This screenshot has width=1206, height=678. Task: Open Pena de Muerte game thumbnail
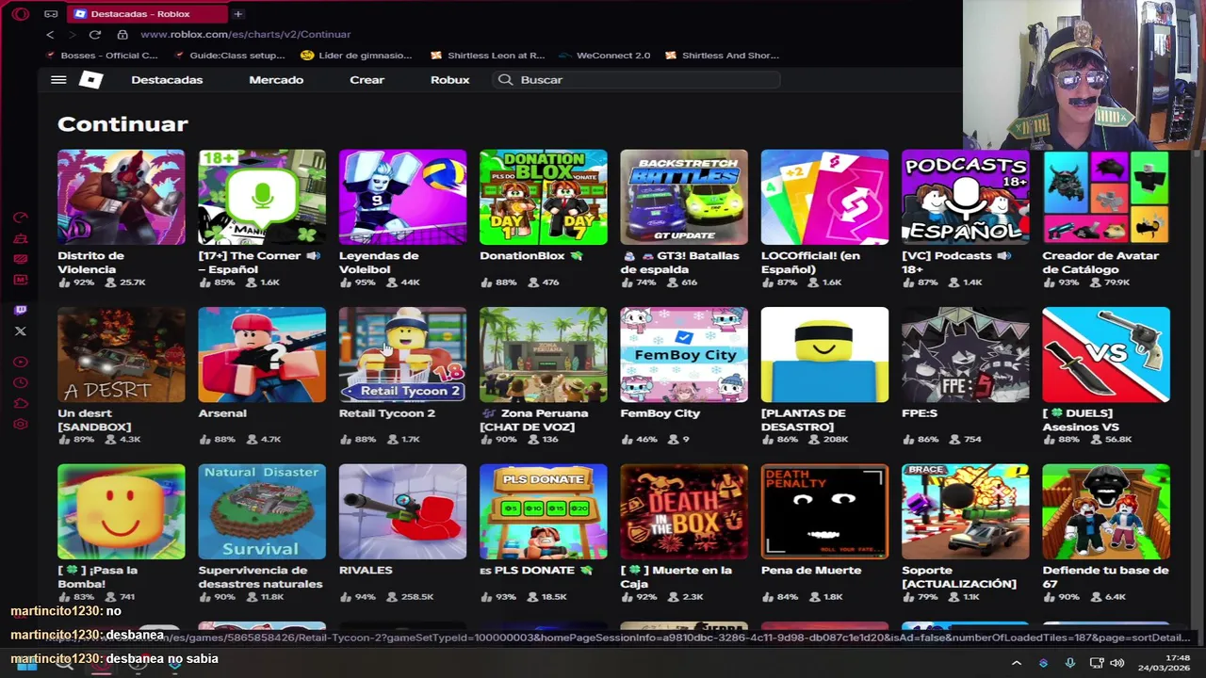[824, 511]
